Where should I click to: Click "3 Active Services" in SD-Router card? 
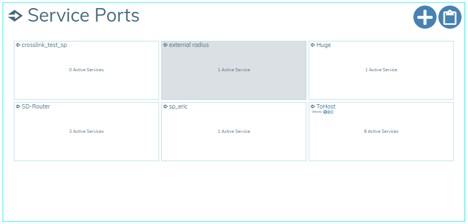pyautogui.click(x=87, y=131)
